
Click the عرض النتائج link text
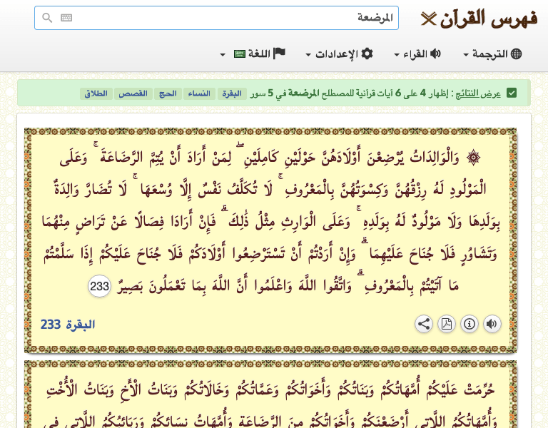[x=478, y=93]
